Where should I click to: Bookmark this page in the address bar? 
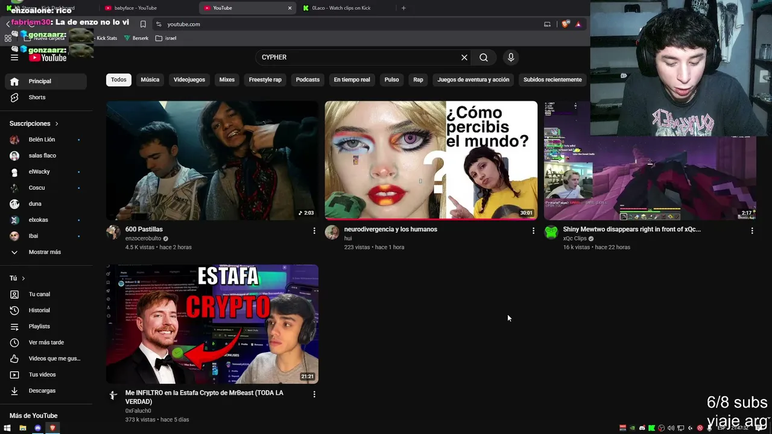(143, 24)
